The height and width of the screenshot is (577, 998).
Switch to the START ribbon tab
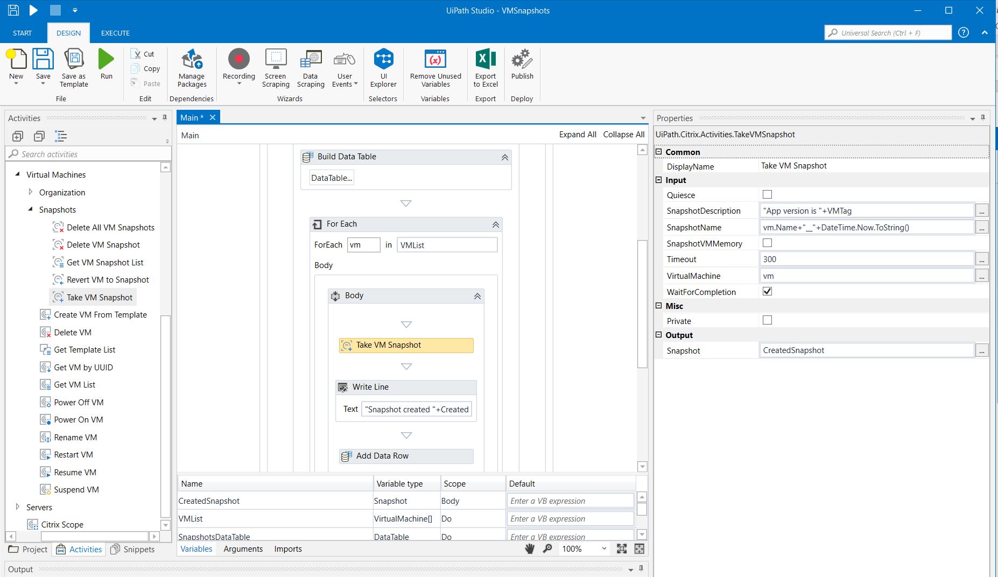pyautogui.click(x=22, y=33)
